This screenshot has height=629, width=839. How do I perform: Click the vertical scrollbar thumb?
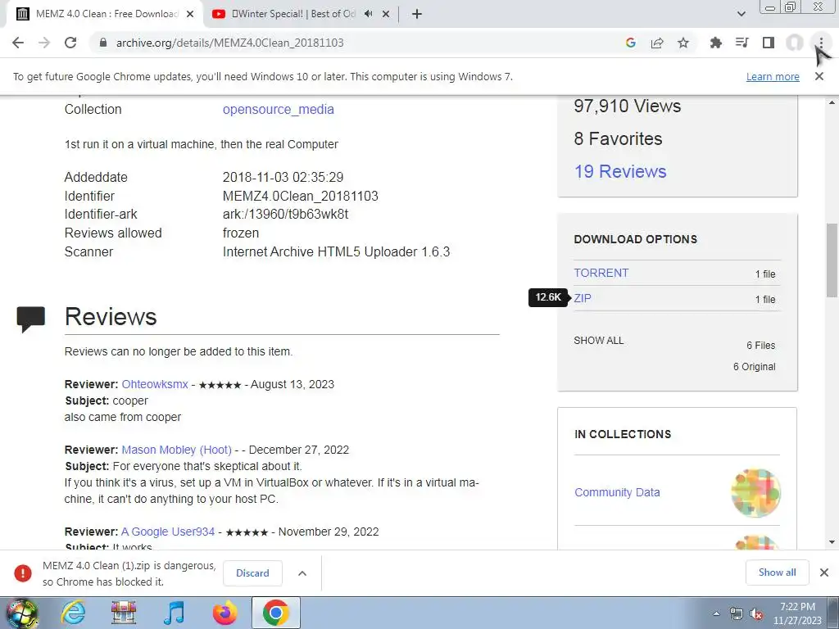coord(832,260)
